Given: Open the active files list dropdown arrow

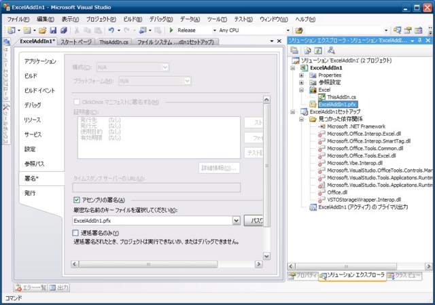Looking at the screenshot, I should click(x=272, y=41).
